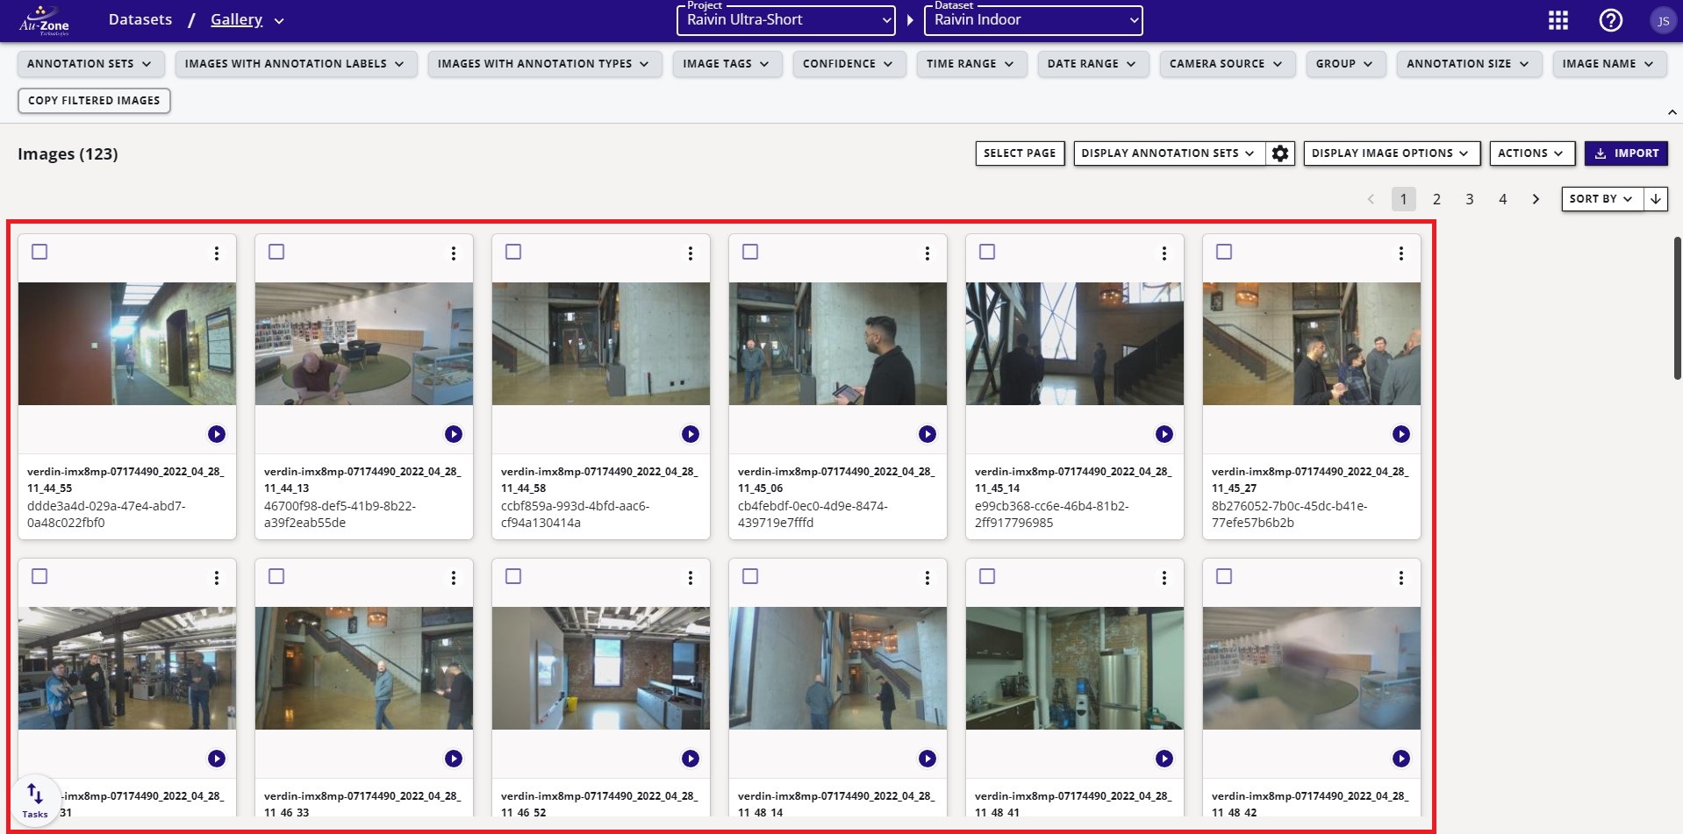Screen dimensions: 1683x834
Task: Expand the Annotation Sets filter
Action: click(89, 64)
